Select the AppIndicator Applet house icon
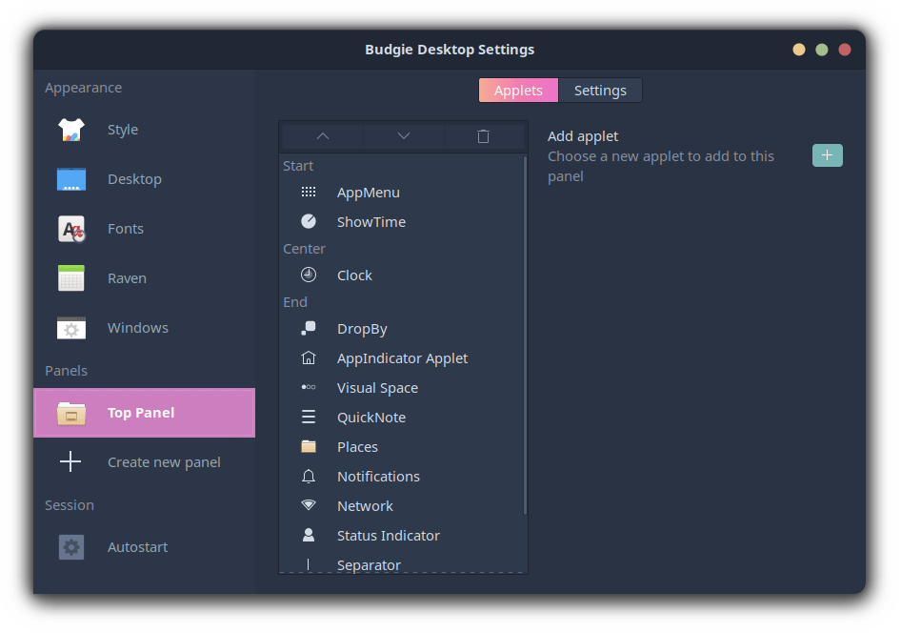The image size is (901, 633). click(x=309, y=358)
